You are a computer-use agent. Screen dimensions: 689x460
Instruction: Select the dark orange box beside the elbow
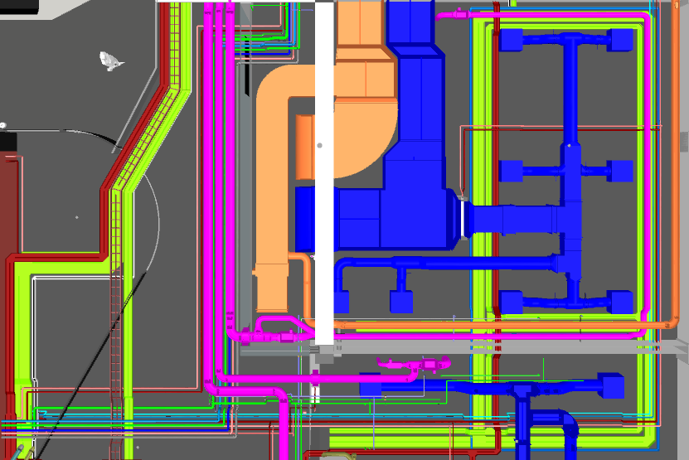point(304,148)
